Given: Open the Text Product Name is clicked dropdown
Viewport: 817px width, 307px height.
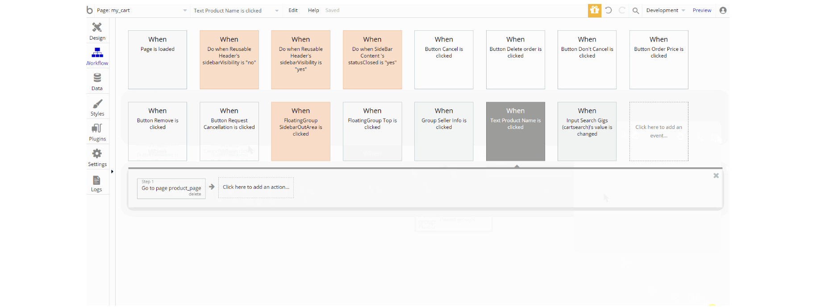Looking at the screenshot, I should pos(236,10).
